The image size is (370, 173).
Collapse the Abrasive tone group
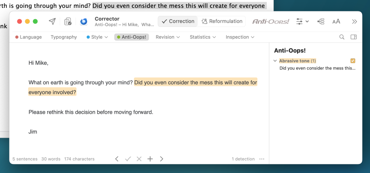(275, 61)
